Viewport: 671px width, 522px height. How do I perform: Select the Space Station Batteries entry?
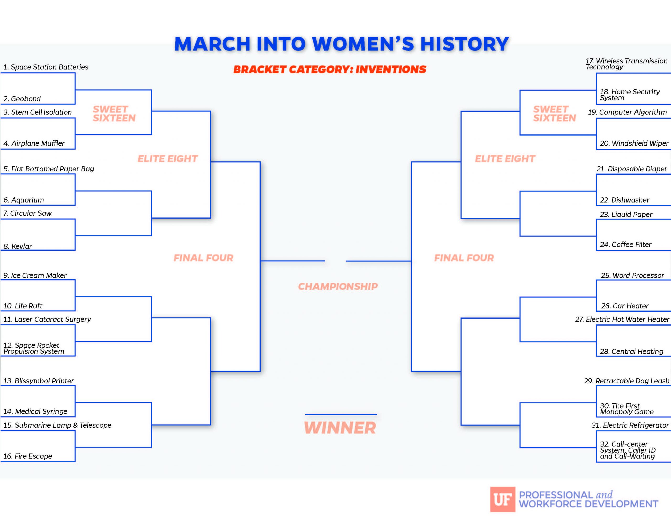click(x=46, y=67)
